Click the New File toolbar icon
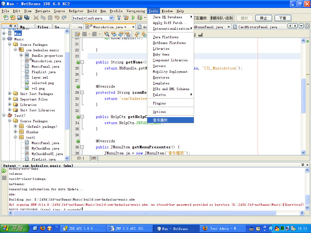Image resolution: width=311 pixels, height=233 pixels. pos(6,18)
